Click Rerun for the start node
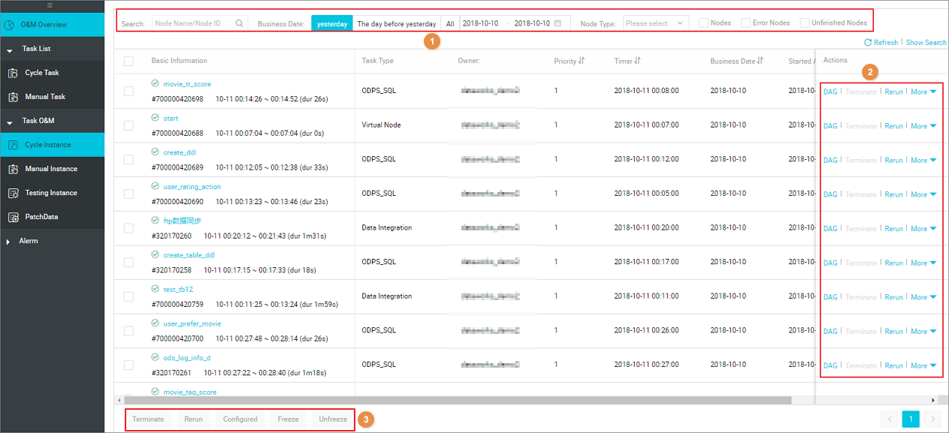Screen dimensions: 949x433 click(x=893, y=126)
